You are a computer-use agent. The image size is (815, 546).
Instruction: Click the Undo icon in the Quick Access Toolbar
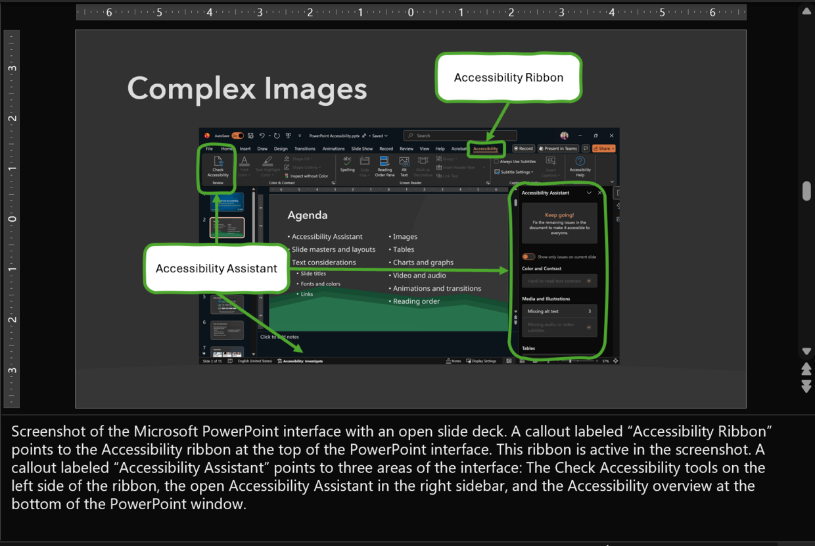[x=262, y=135]
